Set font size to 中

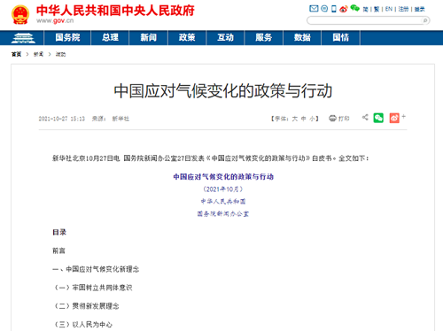pos(303,119)
